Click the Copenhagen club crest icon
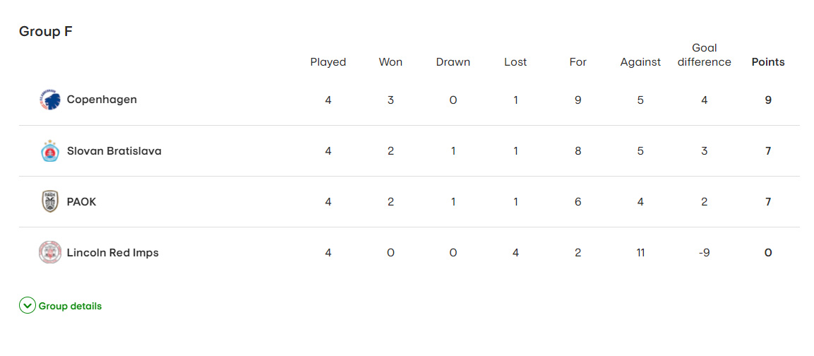 click(50, 100)
